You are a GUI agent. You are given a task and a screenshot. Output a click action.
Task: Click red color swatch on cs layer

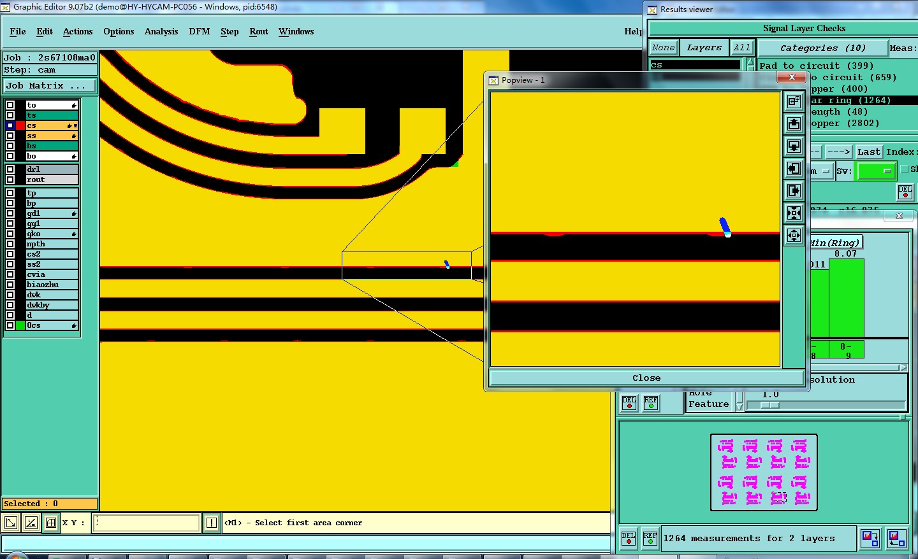20,125
